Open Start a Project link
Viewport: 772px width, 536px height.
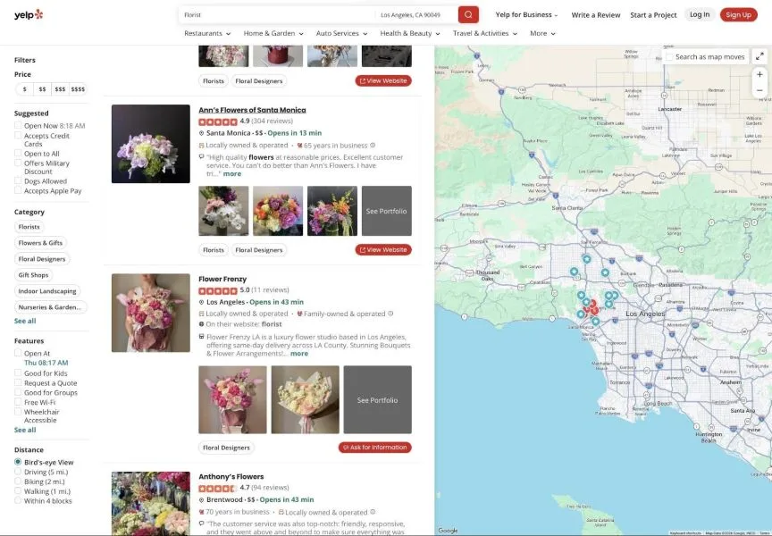[x=653, y=15]
